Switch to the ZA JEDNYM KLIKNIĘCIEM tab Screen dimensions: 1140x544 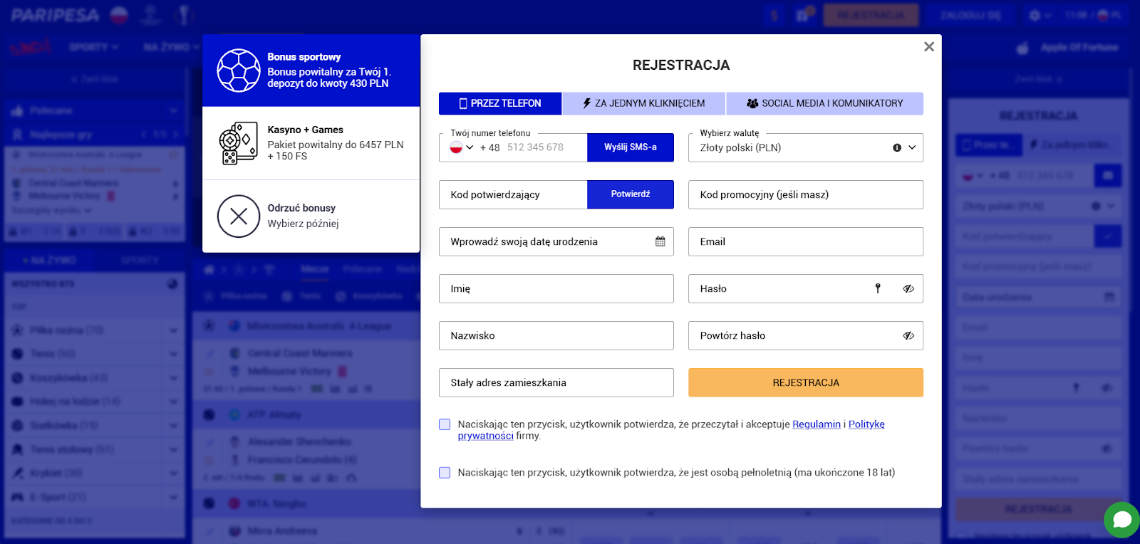(x=643, y=103)
